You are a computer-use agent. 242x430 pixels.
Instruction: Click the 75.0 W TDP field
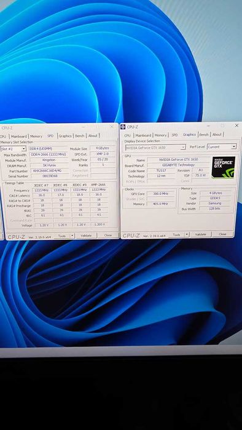200,175
